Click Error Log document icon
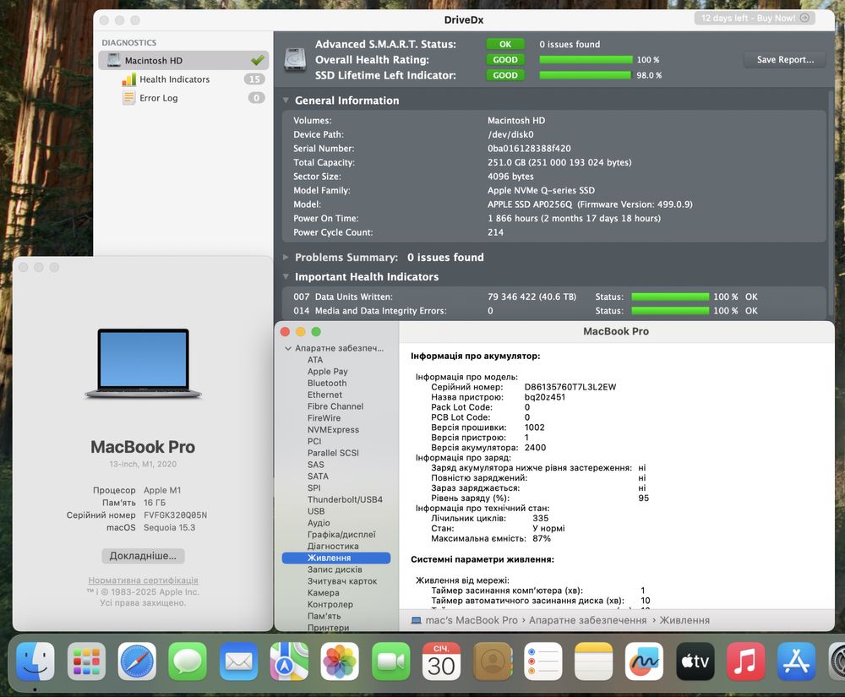The height and width of the screenshot is (697, 845). (128, 97)
